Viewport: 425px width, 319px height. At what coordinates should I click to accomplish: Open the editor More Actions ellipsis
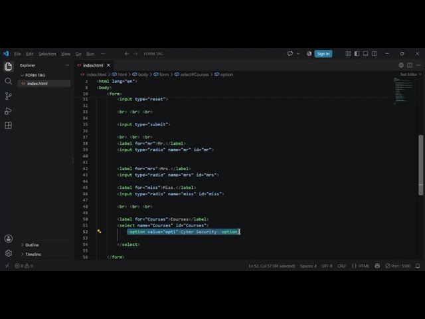[418, 65]
